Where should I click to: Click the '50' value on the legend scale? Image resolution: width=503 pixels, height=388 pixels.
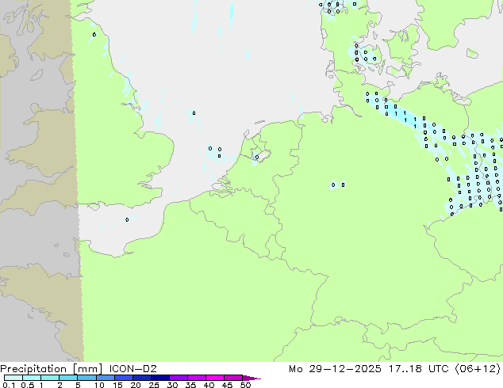[x=245, y=385]
